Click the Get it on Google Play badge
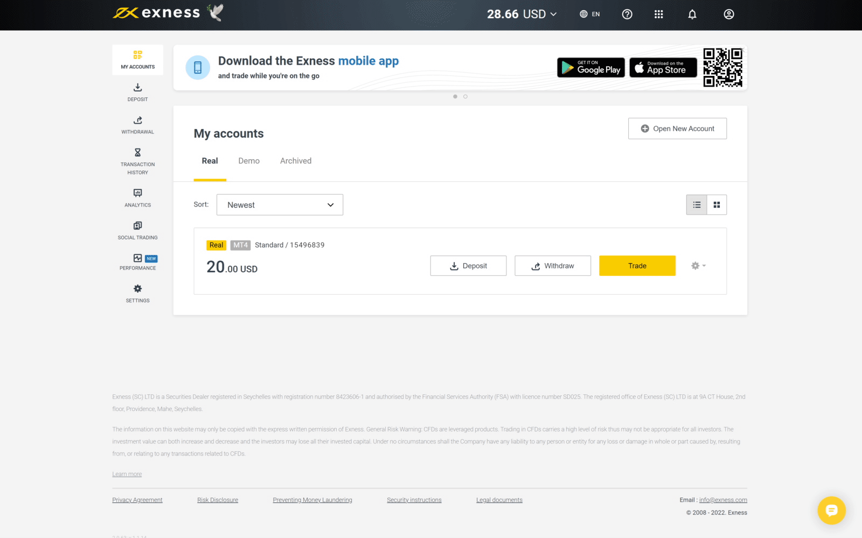Screen dimensions: 862x538 pyautogui.click(x=590, y=68)
